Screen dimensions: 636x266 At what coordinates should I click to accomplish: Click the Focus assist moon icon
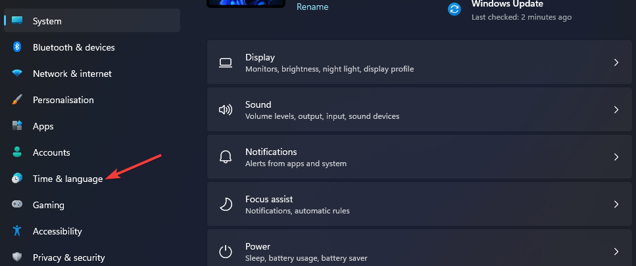pos(226,204)
